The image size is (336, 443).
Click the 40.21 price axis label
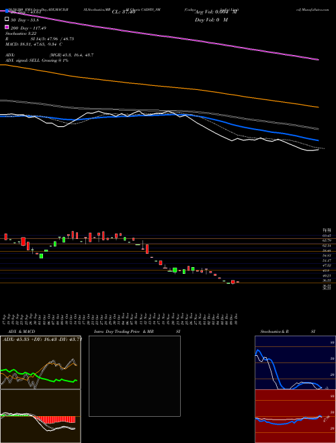327,275
